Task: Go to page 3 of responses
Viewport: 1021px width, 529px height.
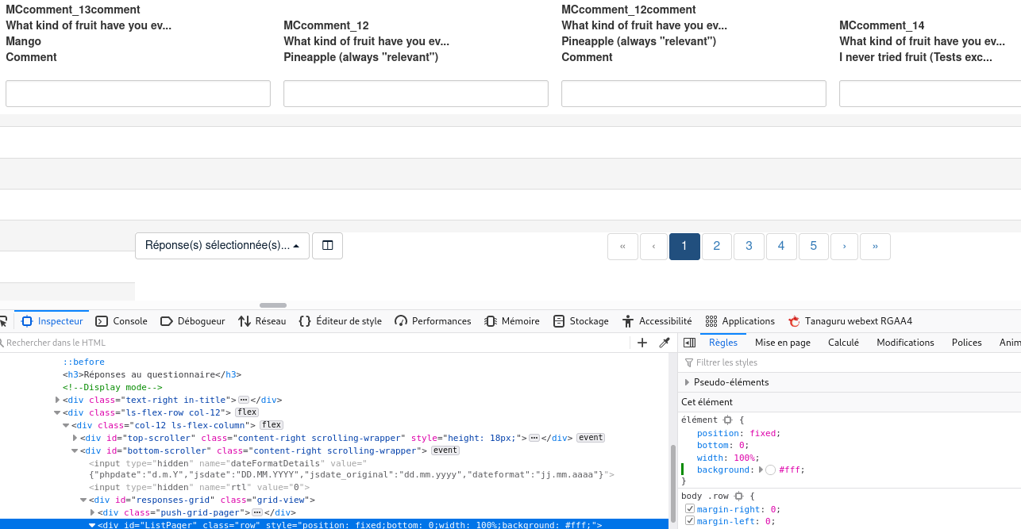Action: pos(749,247)
